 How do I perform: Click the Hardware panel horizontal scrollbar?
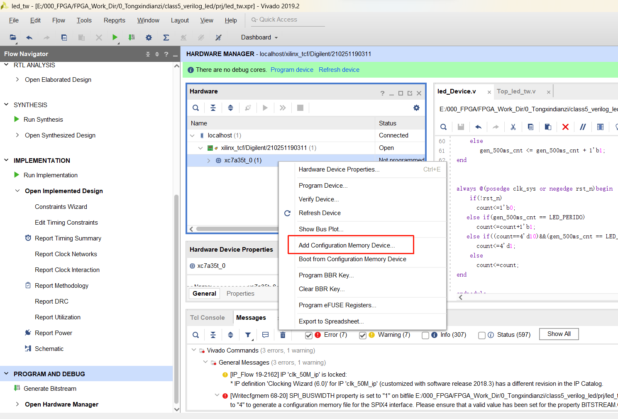237,229
